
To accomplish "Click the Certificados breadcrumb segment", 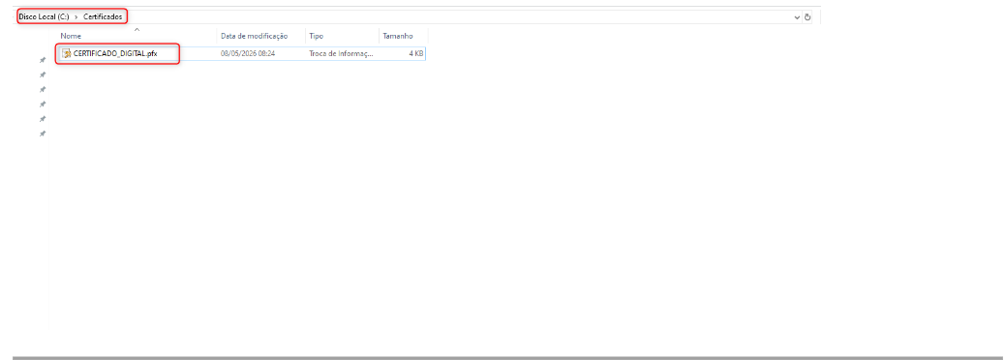I will click(103, 16).
